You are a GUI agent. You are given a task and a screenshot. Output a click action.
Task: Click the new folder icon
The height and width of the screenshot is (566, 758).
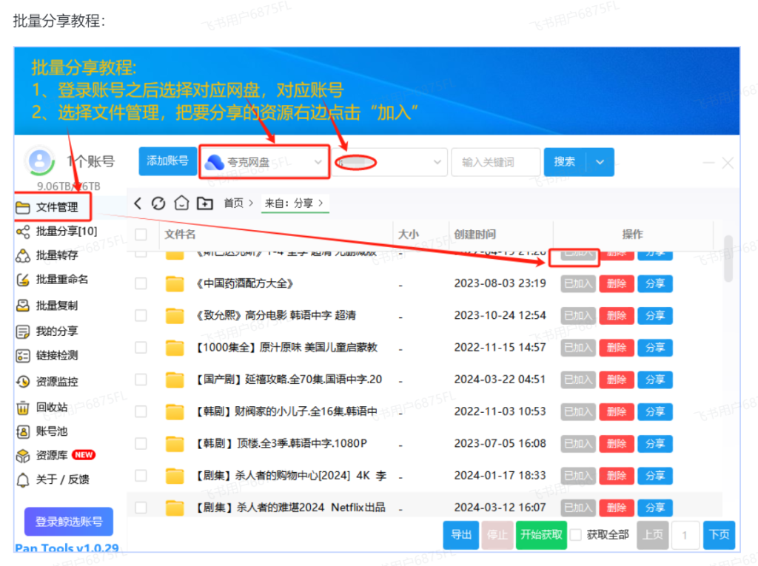pyautogui.click(x=205, y=203)
